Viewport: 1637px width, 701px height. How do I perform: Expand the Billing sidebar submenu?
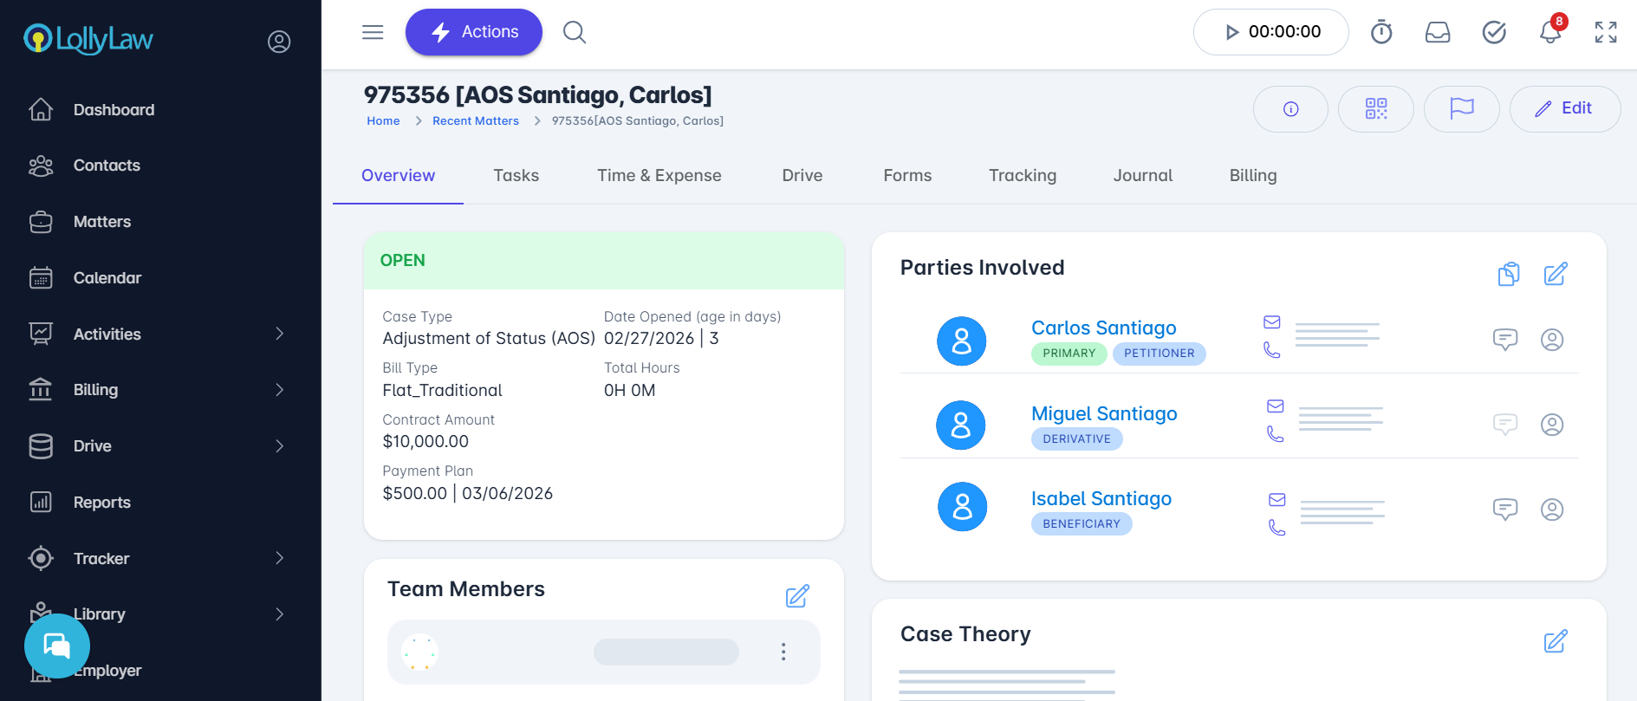(279, 390)
